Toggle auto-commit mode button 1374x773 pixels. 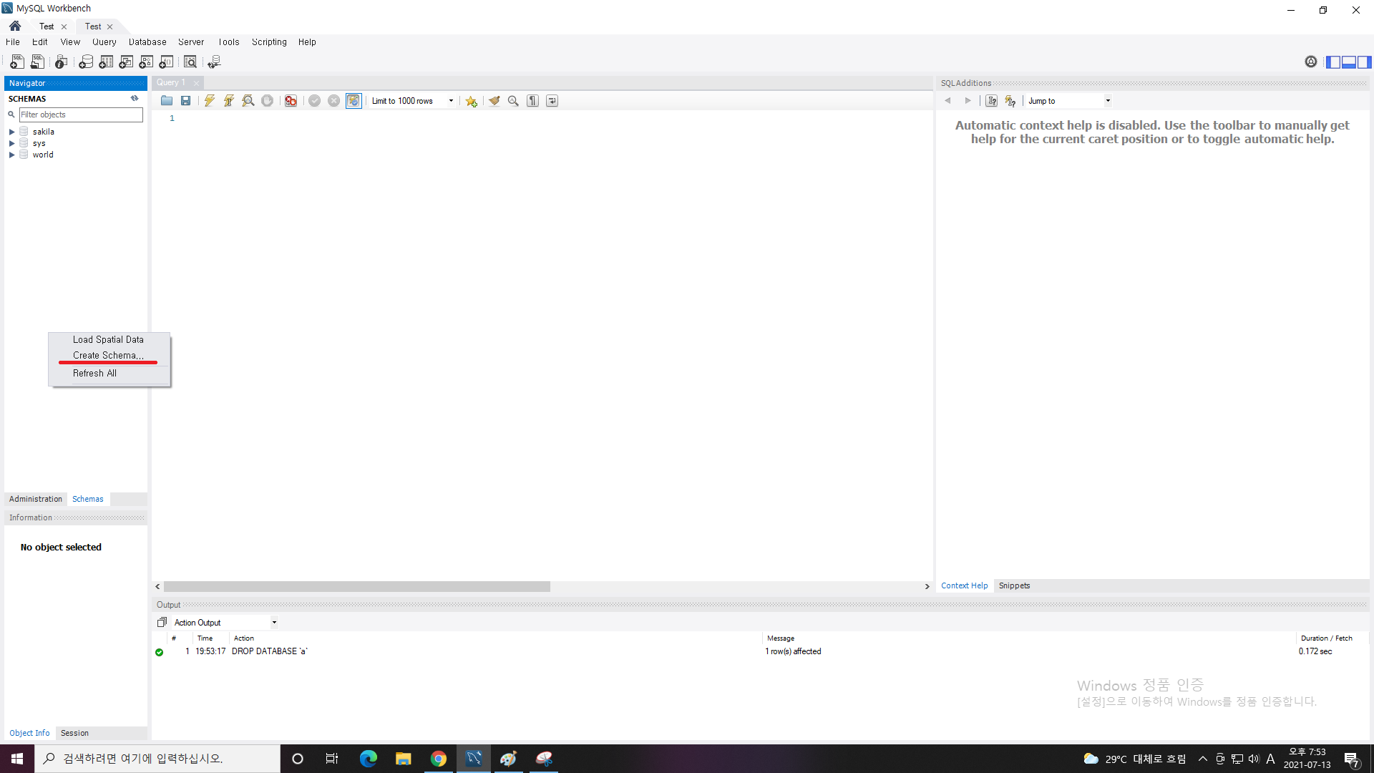[x=354, y=101]
